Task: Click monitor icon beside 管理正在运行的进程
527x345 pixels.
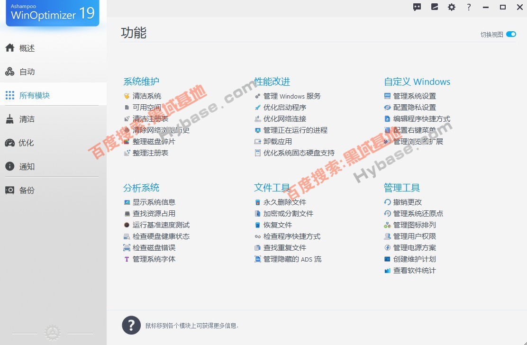Action: (257, 130)
